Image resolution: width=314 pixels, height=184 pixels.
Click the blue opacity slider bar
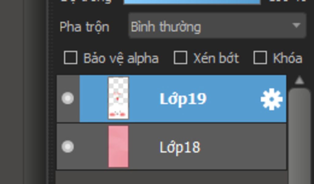coord(192,2)
